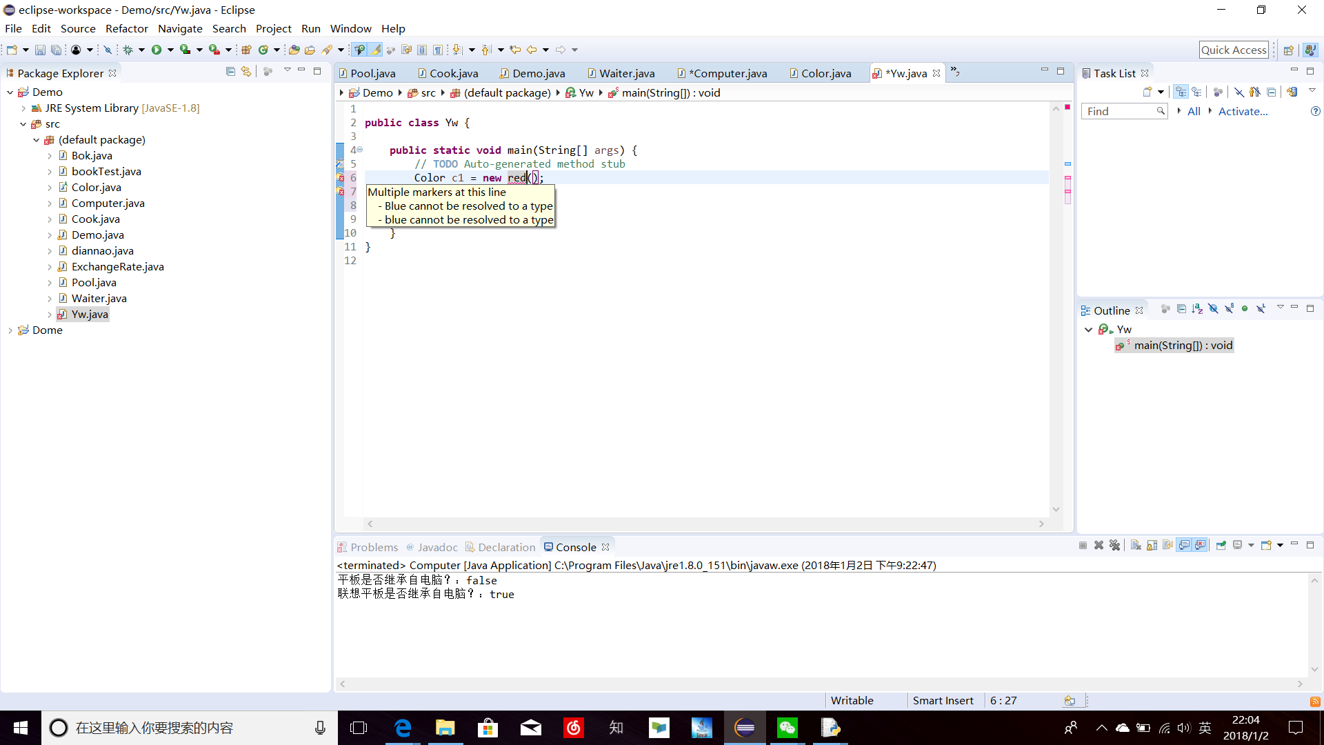Toggle Link with Editor in Package Explorer

[x=246, y=72]
